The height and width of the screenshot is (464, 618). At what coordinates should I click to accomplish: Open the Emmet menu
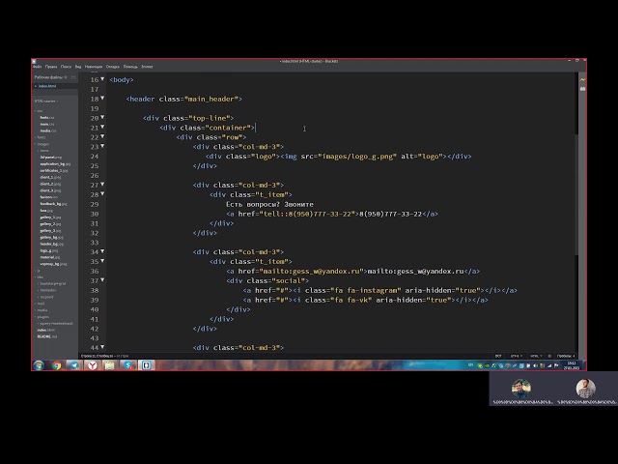coord(147,67)
